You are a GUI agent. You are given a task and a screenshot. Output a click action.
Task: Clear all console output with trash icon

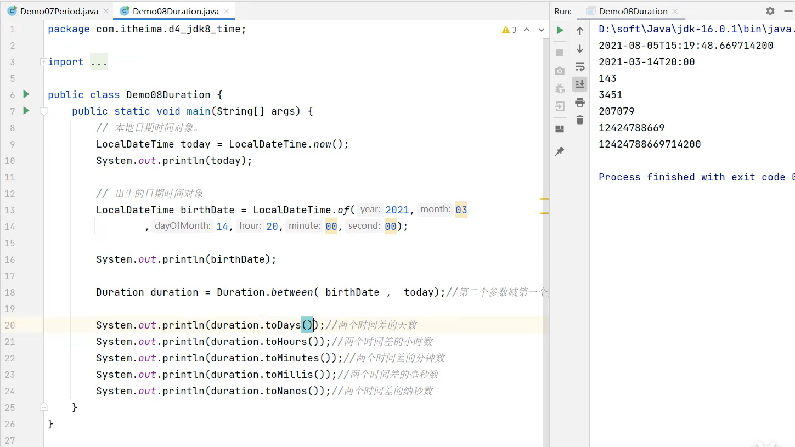point(579,120)
